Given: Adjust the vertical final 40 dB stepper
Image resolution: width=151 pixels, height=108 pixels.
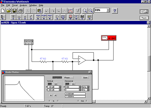Looking at the screenshot, I should (x=60, y=87).
